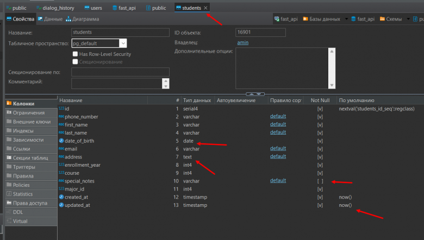424x240 pixels.
Task: Open the Диаграмма tab
Action: tap(83, 19)
